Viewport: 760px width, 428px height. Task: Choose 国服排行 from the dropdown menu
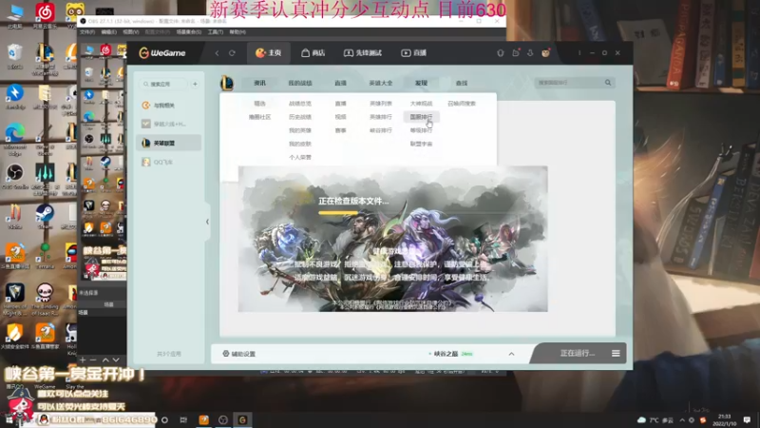click(421, 117)
